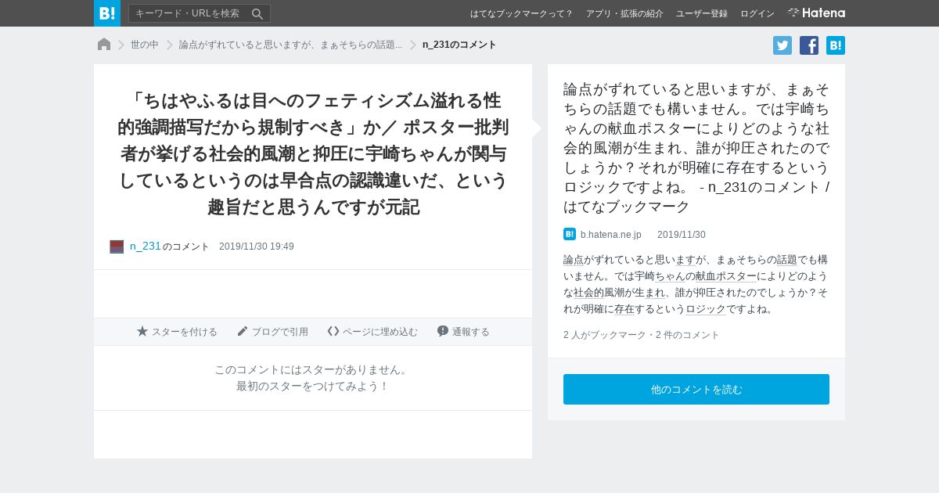This screenshot has width=939, height=493.
Task: Click 2 人がブックマーク・2 件のコメント
Action: tap(642, 335)
